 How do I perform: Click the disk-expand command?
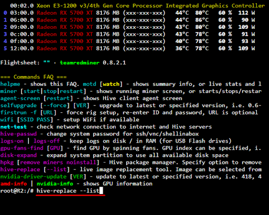18,155
